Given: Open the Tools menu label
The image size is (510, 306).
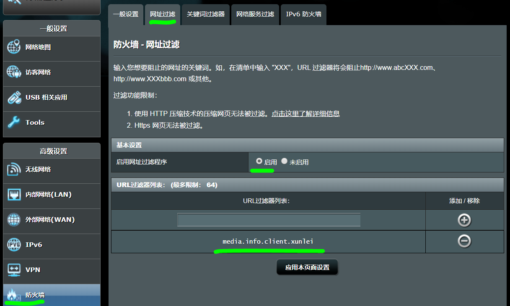Looking at the screenshot, I should [35, 122].
